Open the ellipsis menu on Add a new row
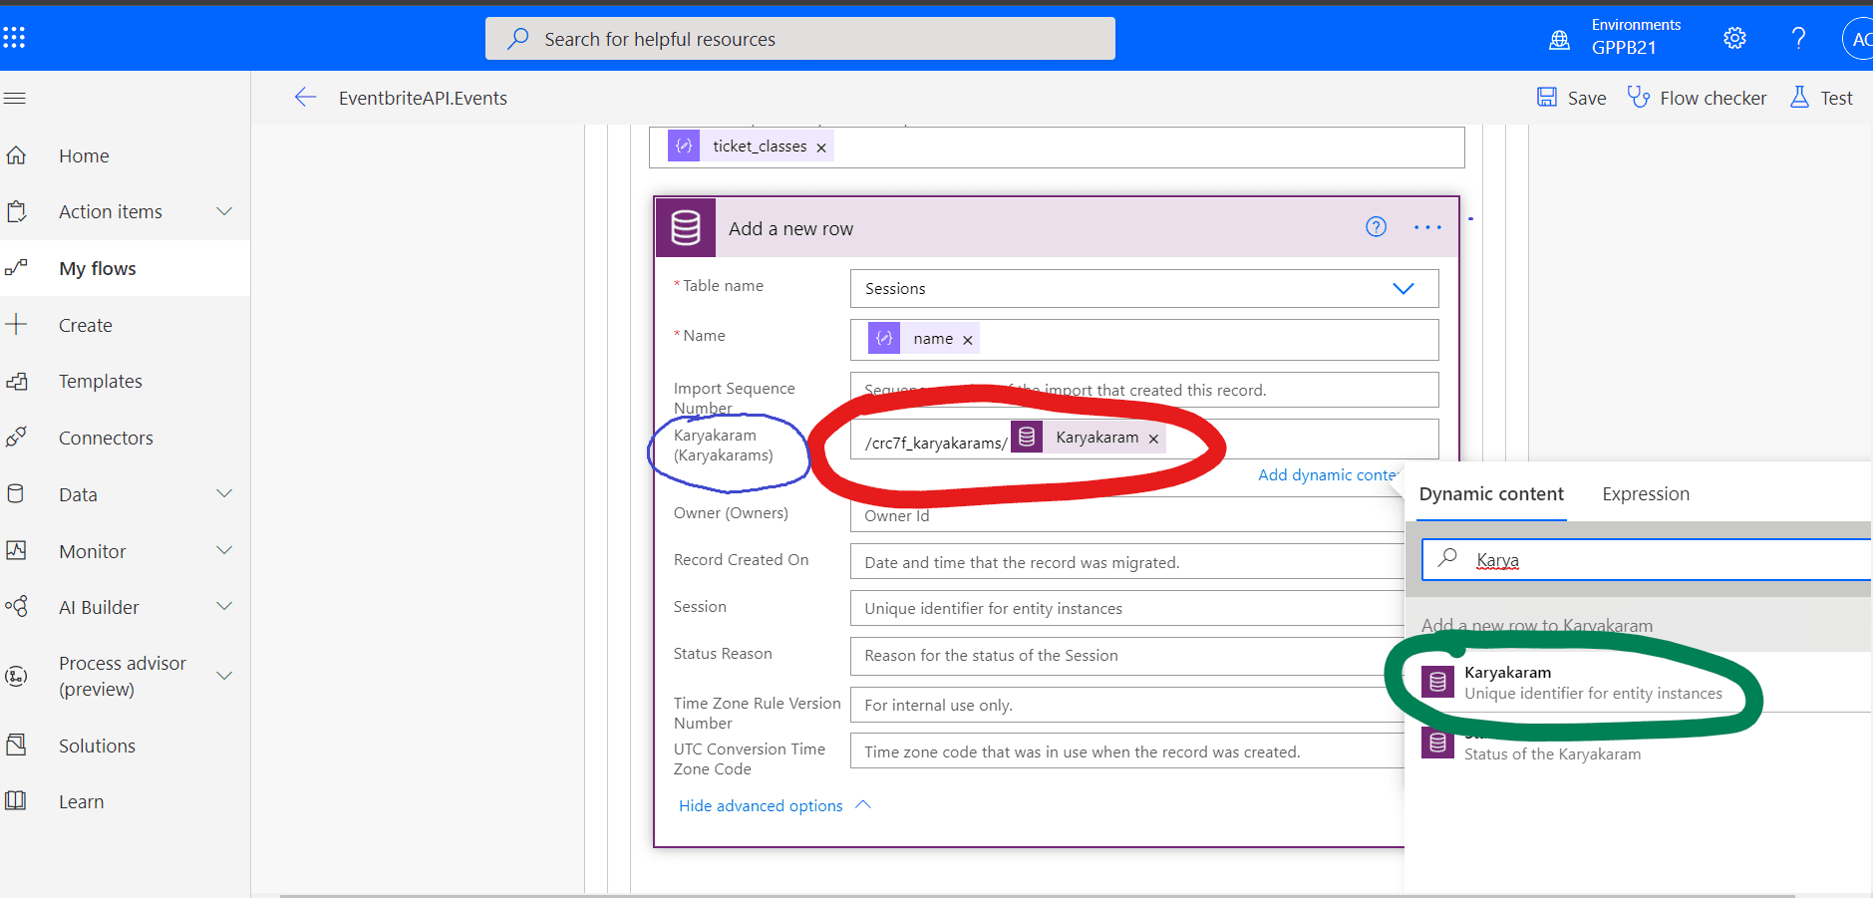Viewport: 1873px width, 898px height. tap(1427, 227)
